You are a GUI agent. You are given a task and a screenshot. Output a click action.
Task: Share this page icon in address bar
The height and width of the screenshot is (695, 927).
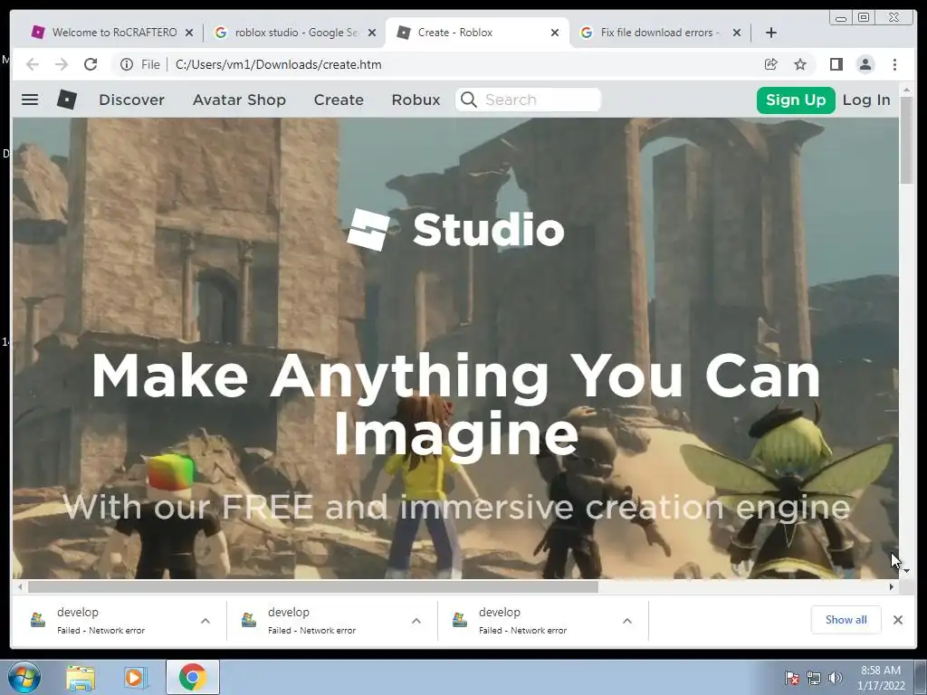coord(771,64)
